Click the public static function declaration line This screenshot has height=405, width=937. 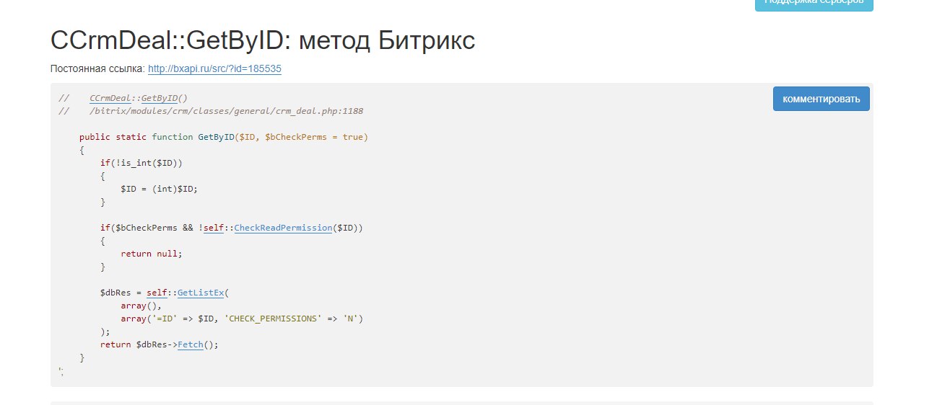223,137
